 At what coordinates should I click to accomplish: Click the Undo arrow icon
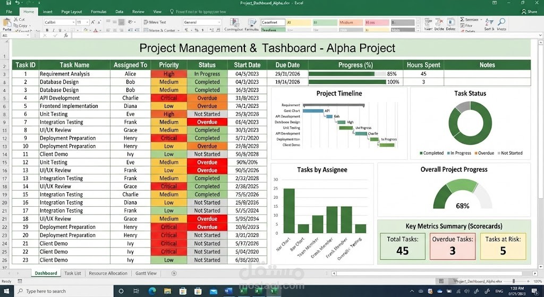(18, 3)
